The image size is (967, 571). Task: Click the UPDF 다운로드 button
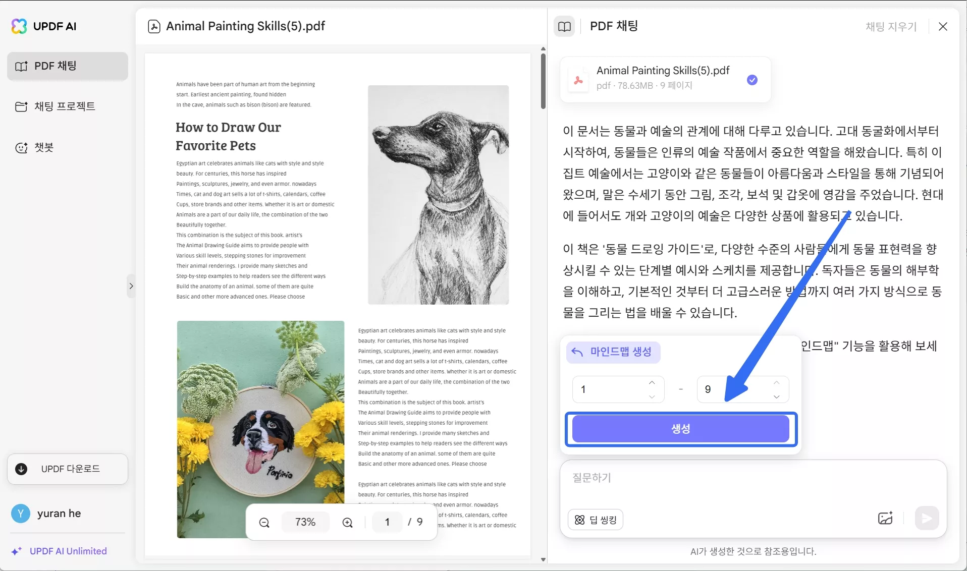[68, 469]
